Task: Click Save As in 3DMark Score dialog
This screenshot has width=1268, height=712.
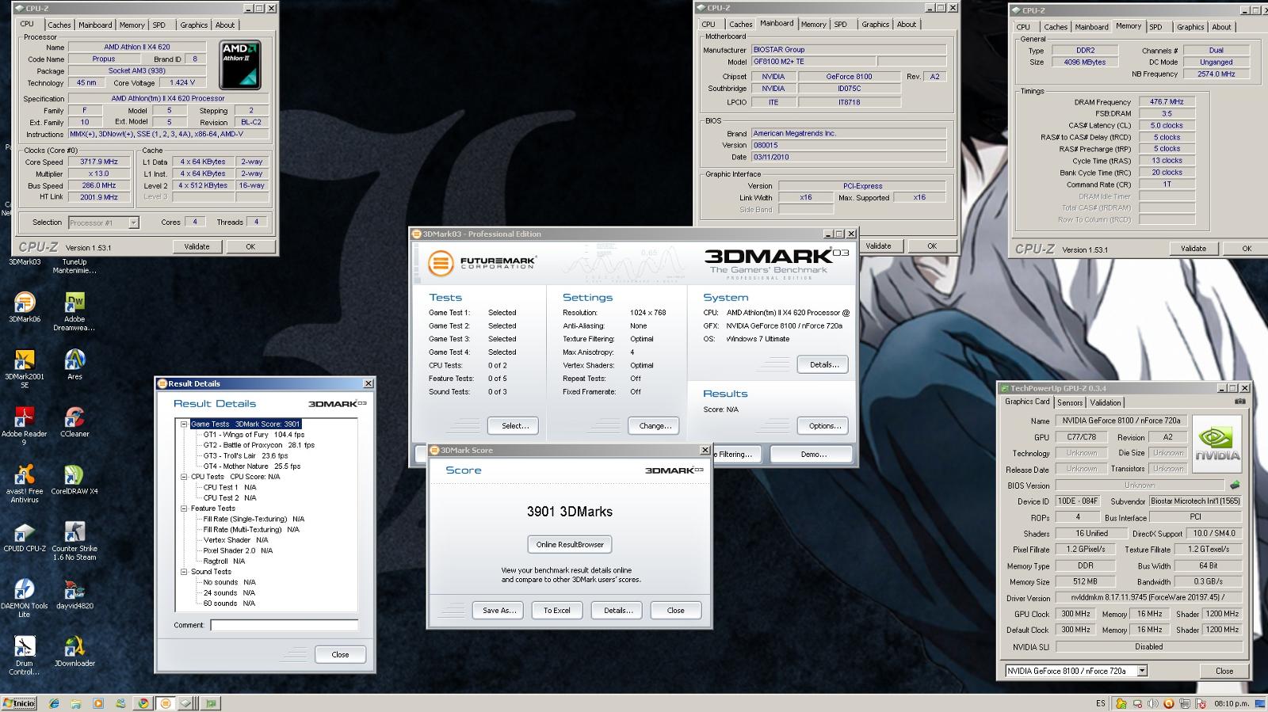Action: point(499,610)
